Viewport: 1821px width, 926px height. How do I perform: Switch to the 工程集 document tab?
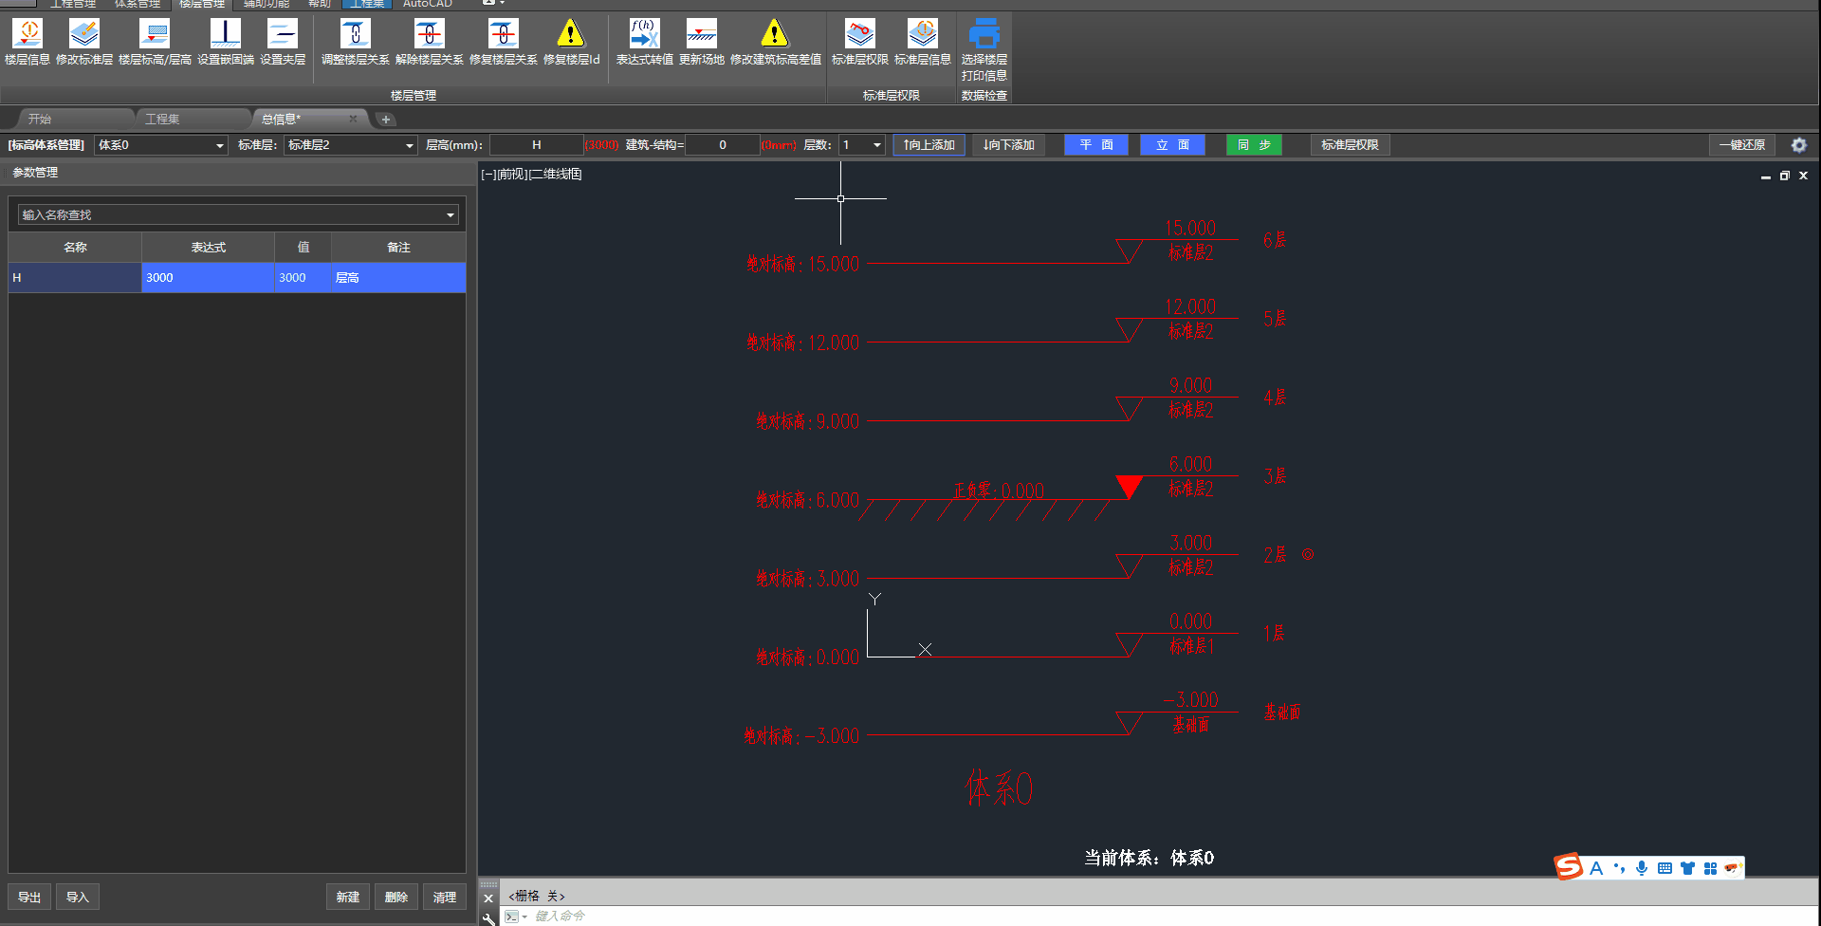(x=162, y=119)
